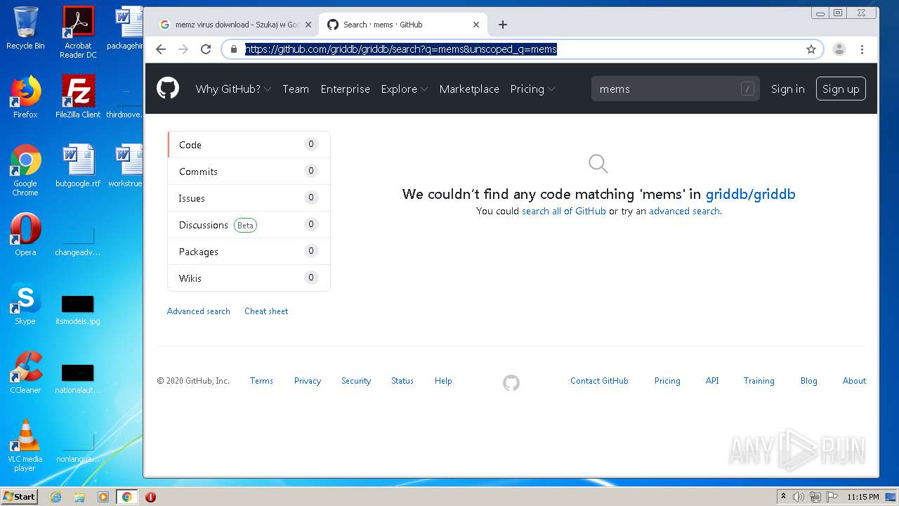Show hidden tray icons arrow

click(x=783, y=497)
